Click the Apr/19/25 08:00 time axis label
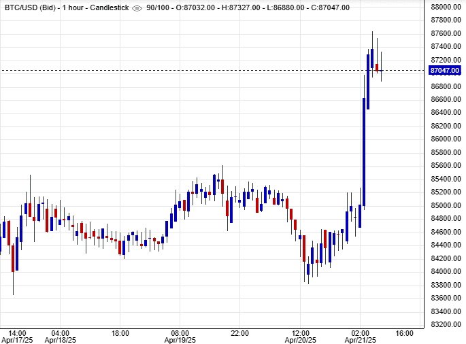Image resolution: width=466 pixels, height=344 pixels. 180,337
